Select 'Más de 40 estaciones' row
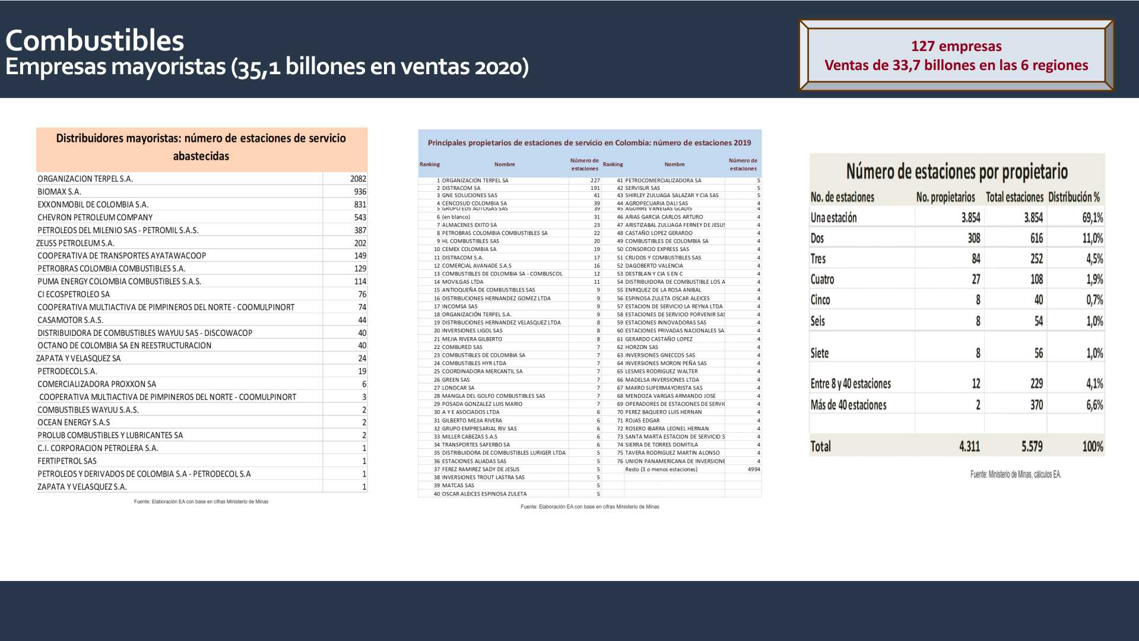 tap(957, 405)
